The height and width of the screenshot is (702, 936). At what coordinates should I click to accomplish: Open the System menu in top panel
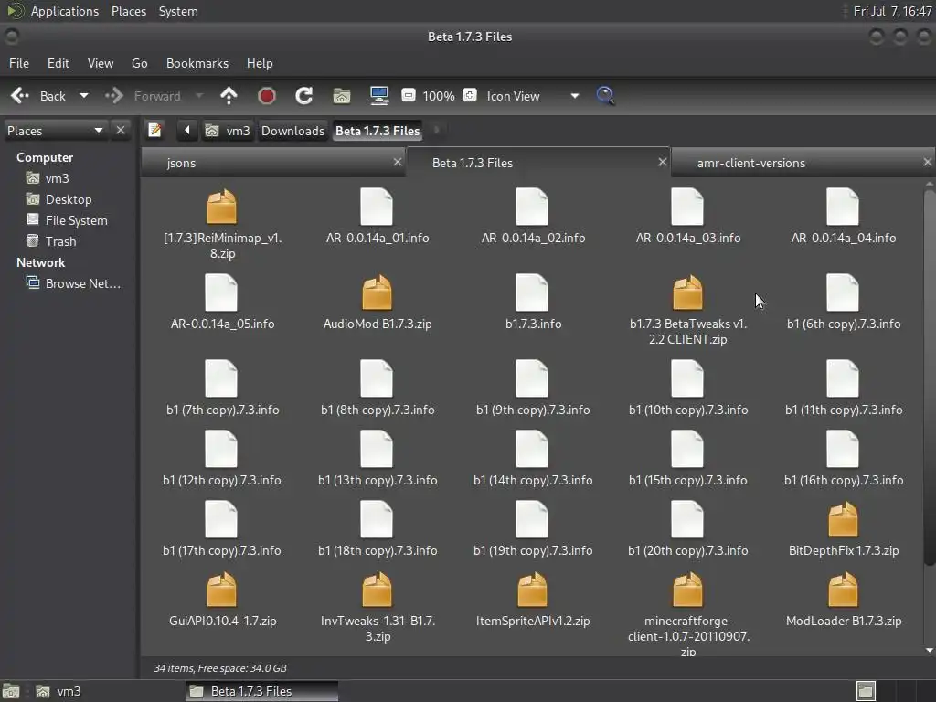point(178,11)
